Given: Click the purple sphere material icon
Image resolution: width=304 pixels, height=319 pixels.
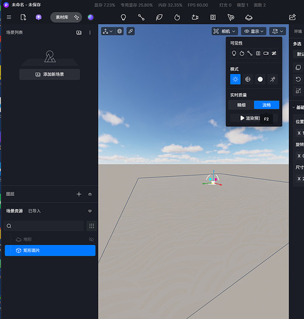Looking at the screenshot, I should tap(90, 17).
